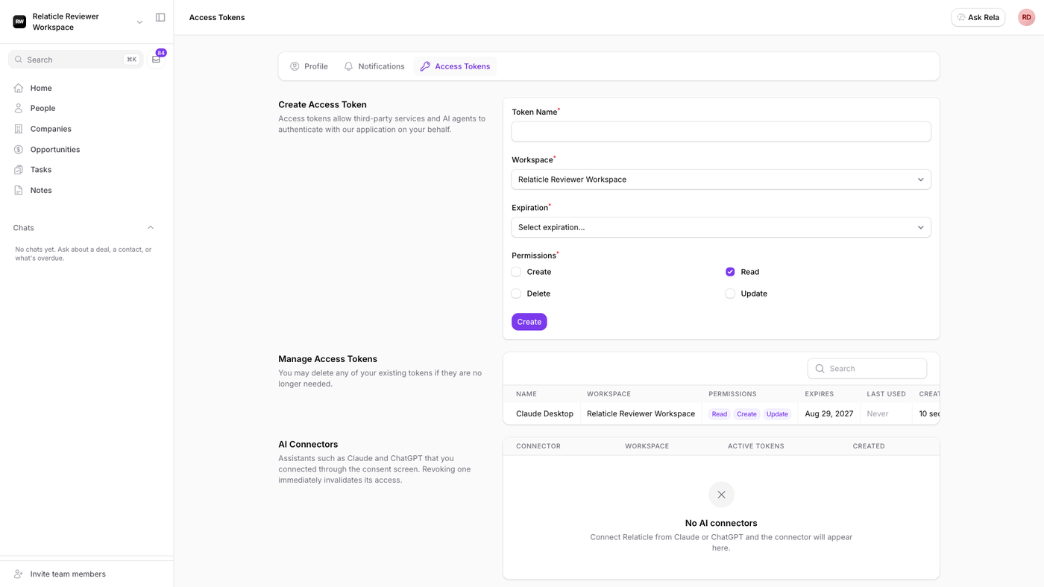The image size is (1044, 587).
Task: Click the sidebar Search box
Action: pyautogui.click(x=75, y=60)
